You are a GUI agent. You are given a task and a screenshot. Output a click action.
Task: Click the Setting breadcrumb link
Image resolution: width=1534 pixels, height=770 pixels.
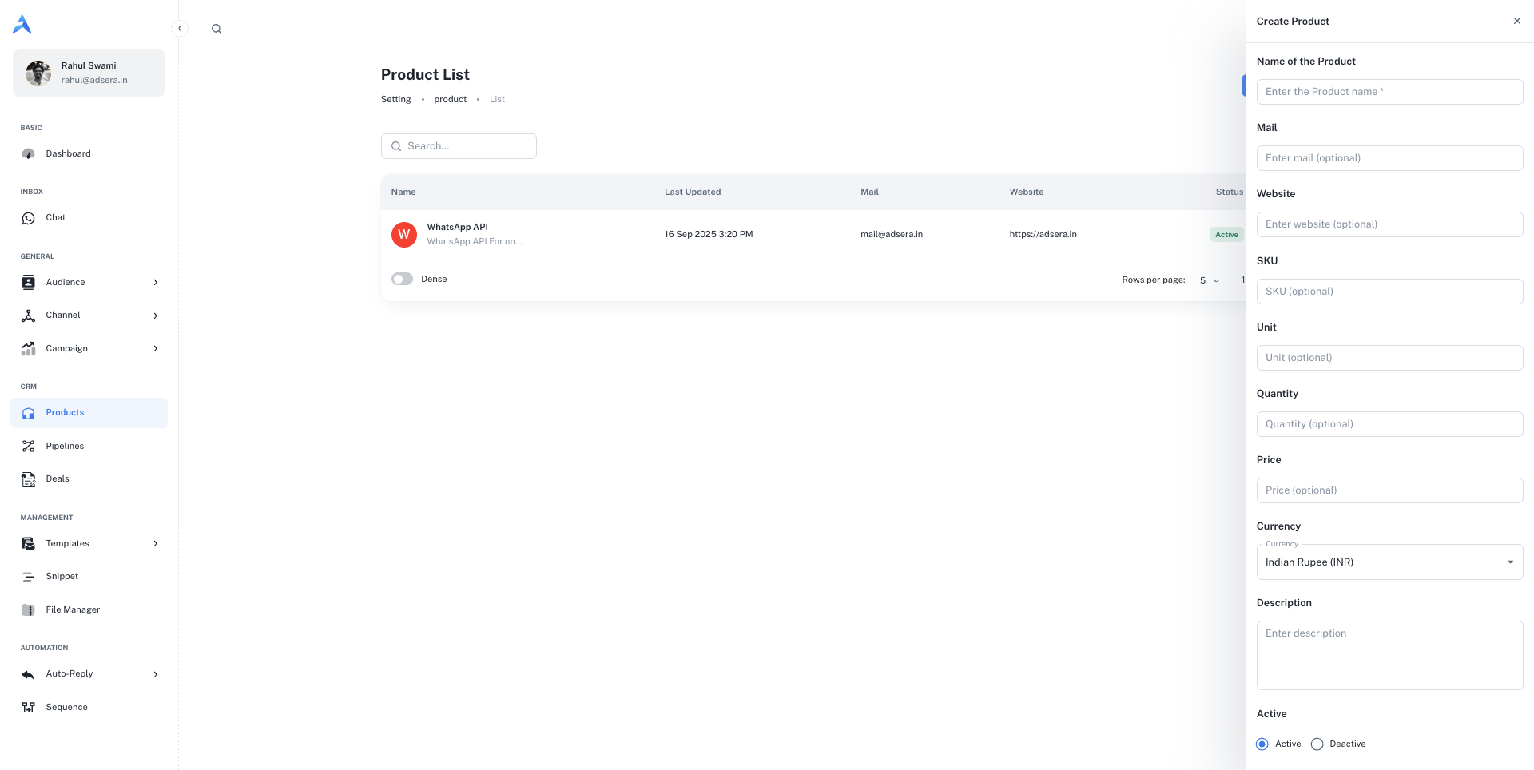pos(395,100)
